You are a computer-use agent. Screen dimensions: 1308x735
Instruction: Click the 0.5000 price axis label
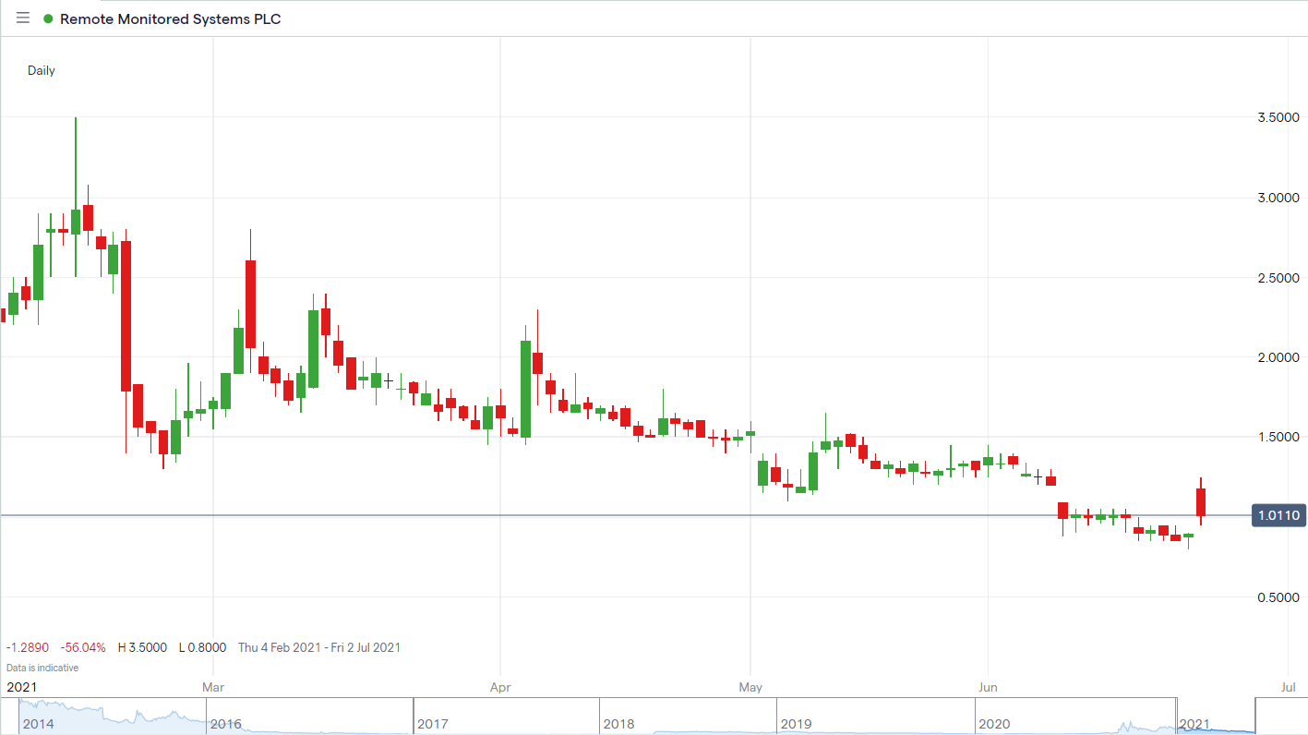(1279, 597)
